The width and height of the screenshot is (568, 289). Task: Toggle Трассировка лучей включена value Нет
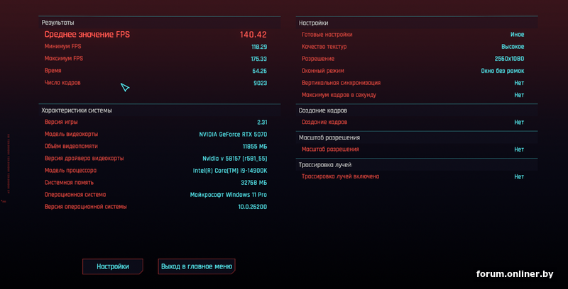pos(519,176)
